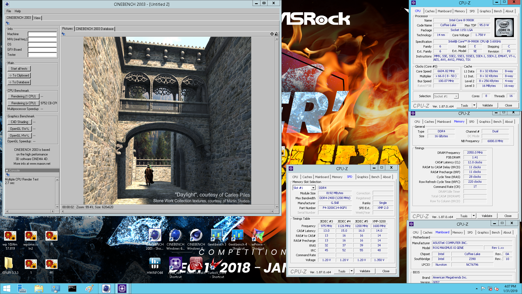Click the Machine input field

42,34
